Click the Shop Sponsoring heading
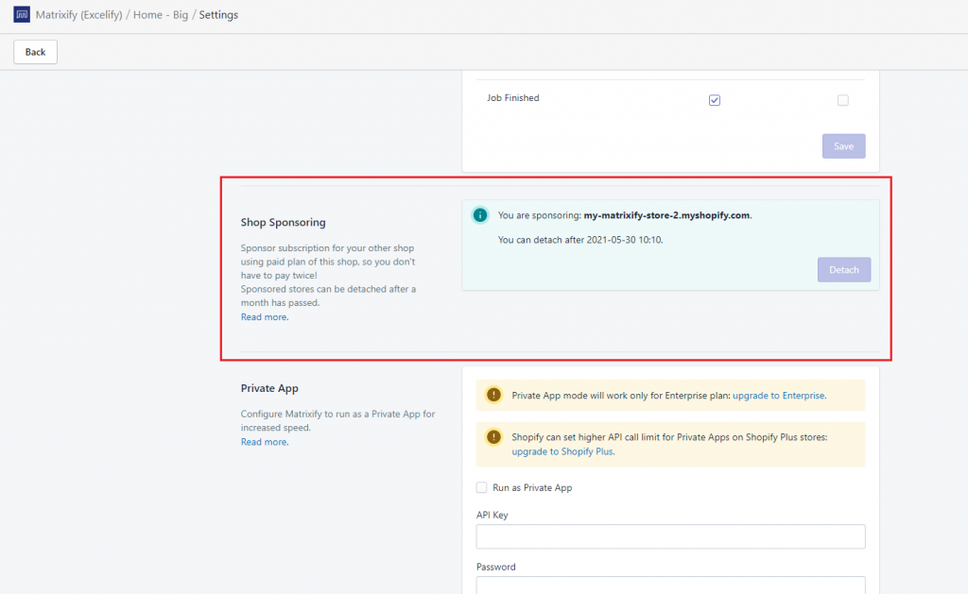This screenshot has height=594, width=968. click(284, 222)
